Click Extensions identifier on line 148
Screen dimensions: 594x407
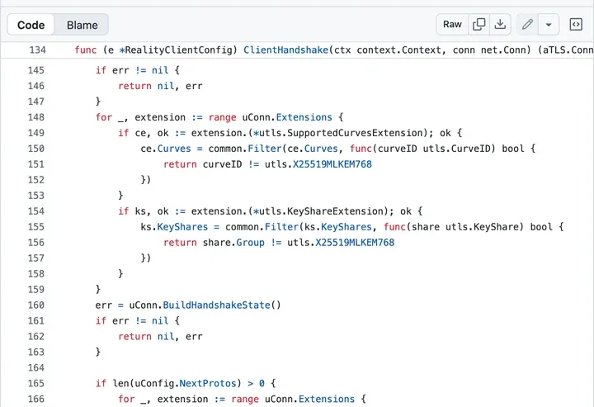coord(304,117)
